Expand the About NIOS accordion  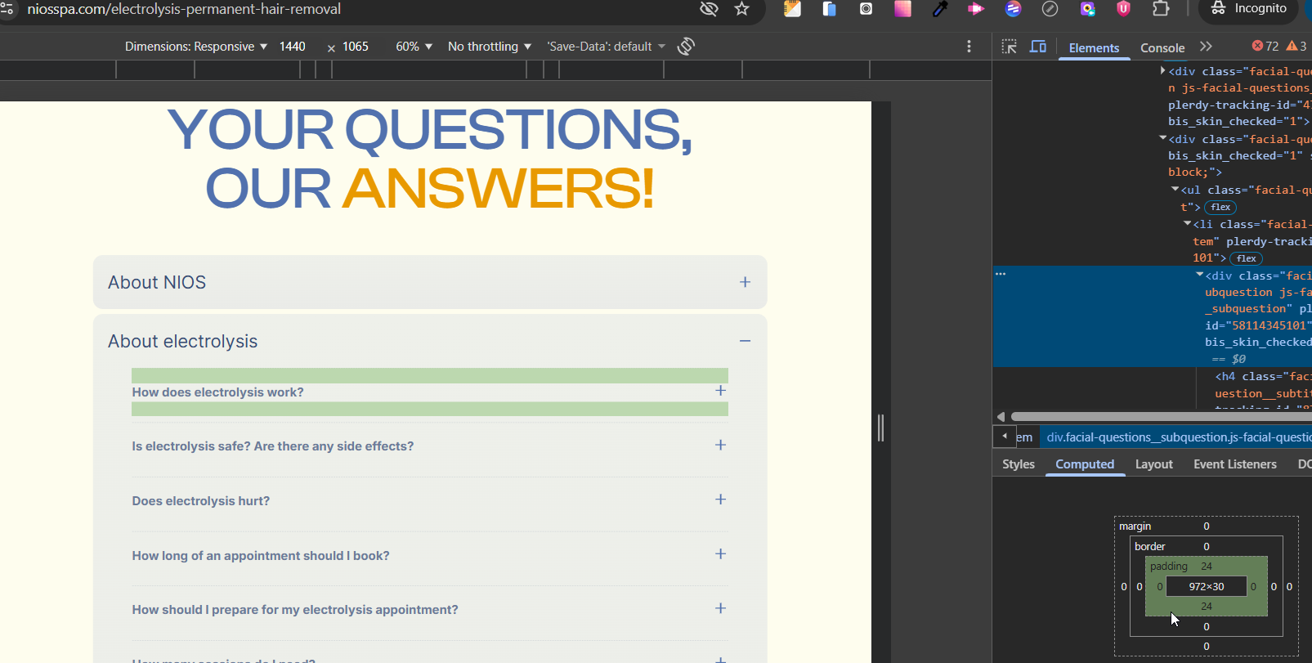click(745, 282)
